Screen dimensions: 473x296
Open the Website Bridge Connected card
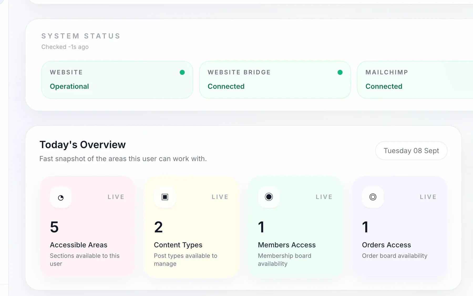pos(275,80)
